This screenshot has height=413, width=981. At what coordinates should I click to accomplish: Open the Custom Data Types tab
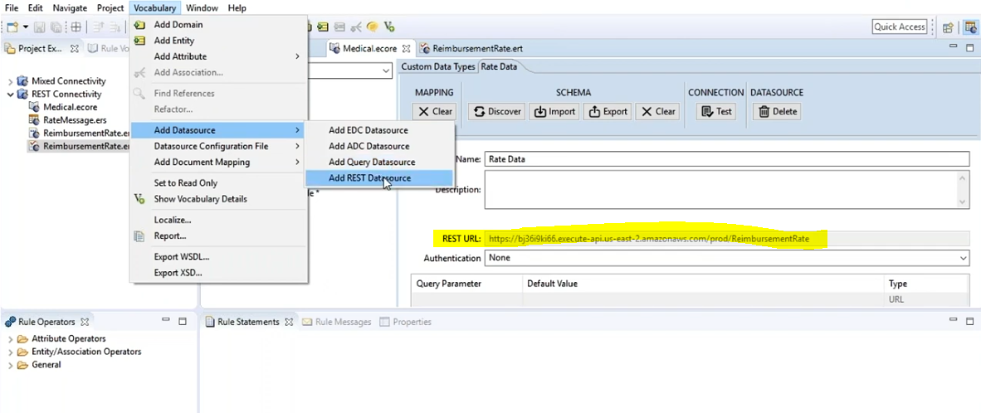point(437,66)
